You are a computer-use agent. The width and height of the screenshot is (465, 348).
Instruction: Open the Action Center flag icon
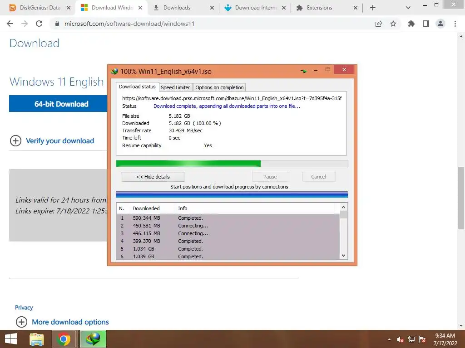click(x=422, y=339)
